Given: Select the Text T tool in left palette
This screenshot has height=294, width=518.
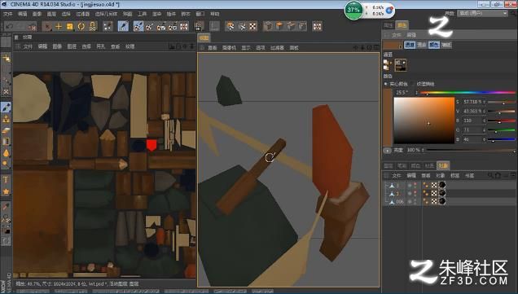Looking at the screenshot, I should [x=6, y=180].
